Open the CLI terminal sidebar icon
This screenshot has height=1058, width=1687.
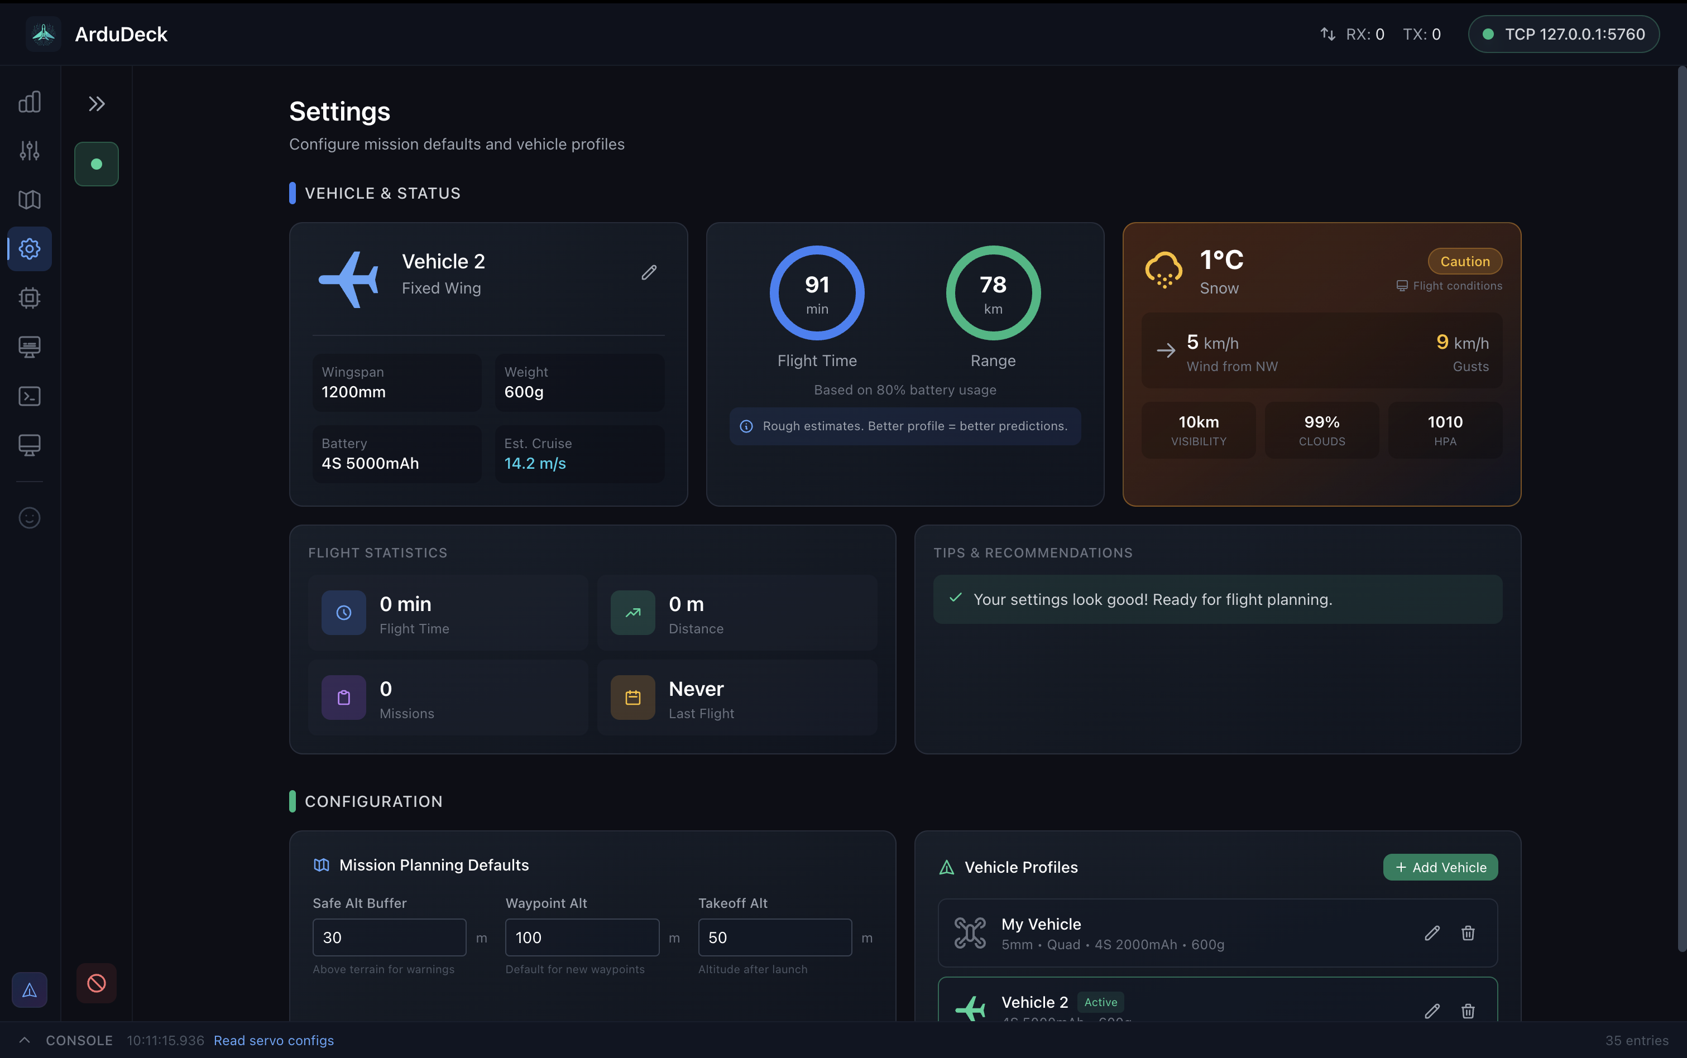tap(30, 396)
